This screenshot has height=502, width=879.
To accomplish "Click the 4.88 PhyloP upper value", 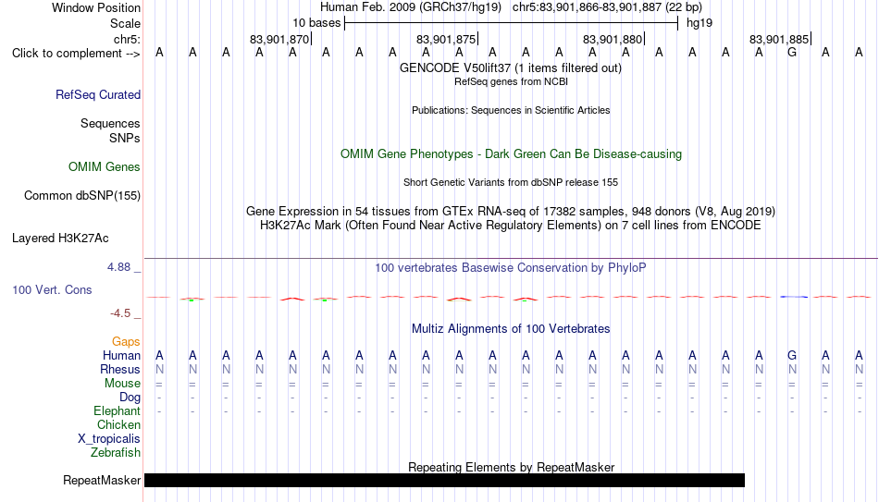I will point(118,267).
